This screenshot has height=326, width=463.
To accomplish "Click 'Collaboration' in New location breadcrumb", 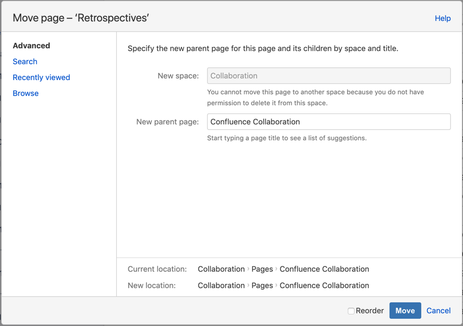I will (x=221, y=285).
